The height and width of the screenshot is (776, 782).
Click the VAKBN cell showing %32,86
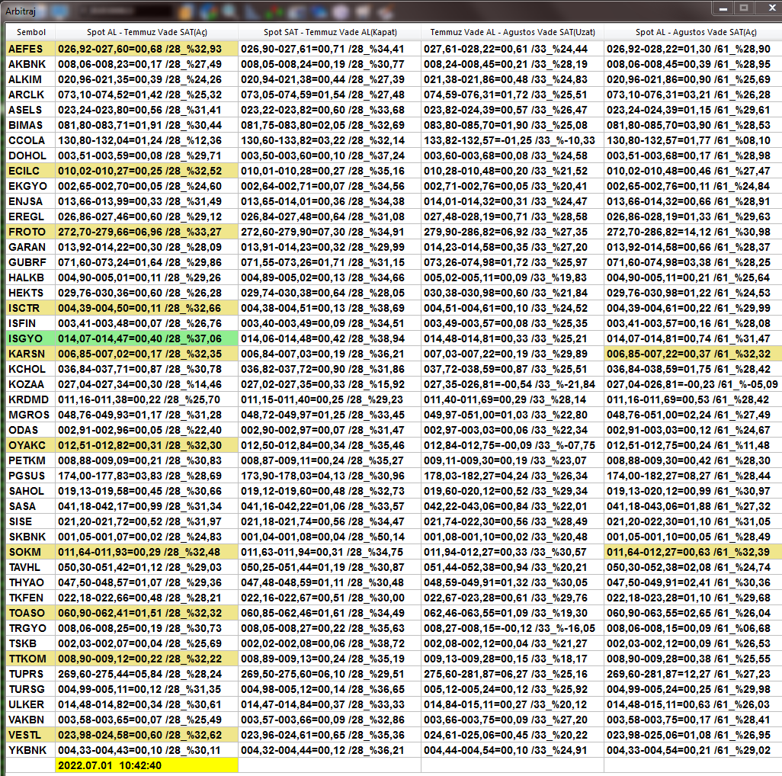(x=330, y=720)
